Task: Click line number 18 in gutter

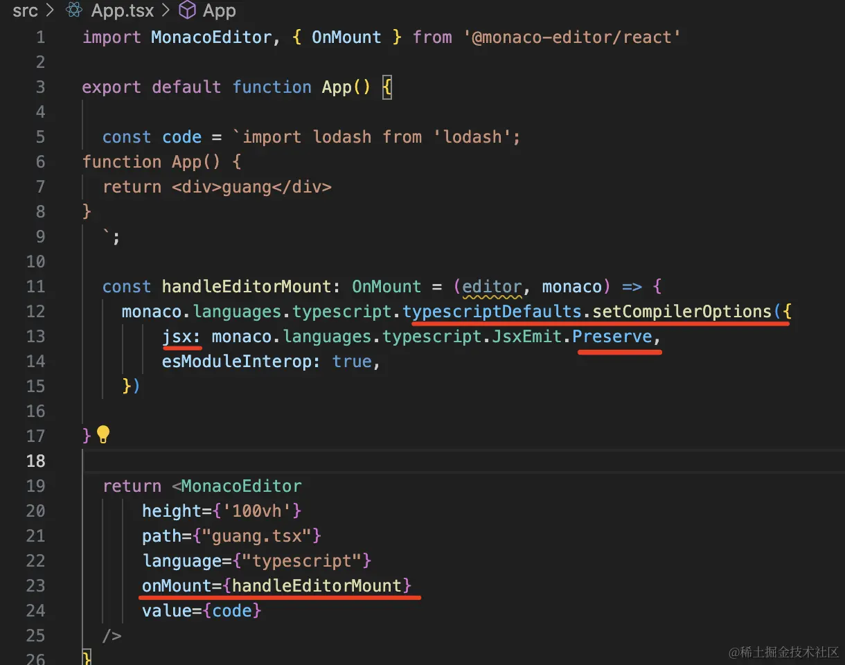Action: tap(35, 461)
